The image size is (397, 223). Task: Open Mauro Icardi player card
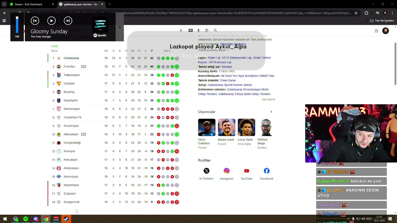226,132
